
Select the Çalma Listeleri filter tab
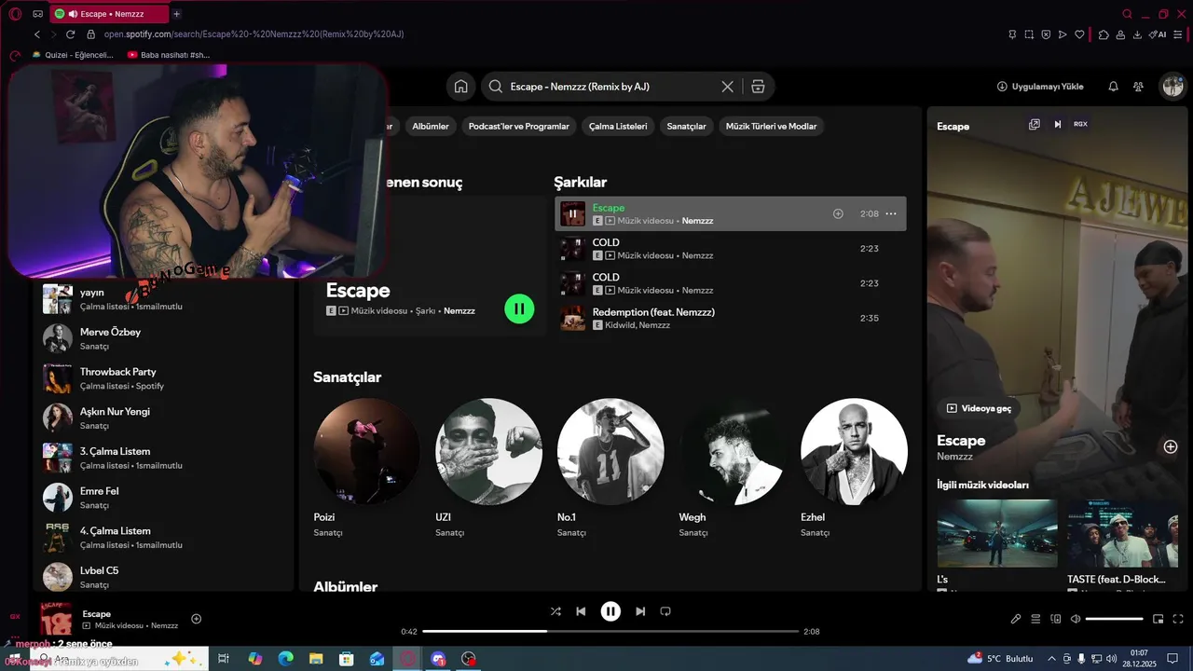pyautogui.click(x=618, y=126)
